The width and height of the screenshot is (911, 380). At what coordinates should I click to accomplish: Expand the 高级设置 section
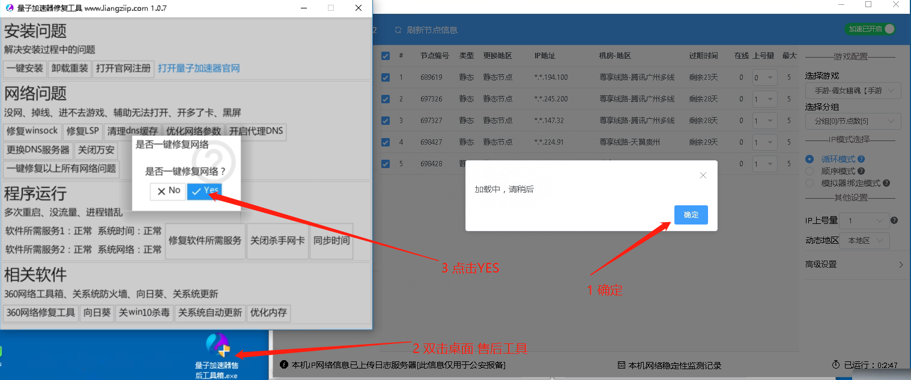pos(854,264)
